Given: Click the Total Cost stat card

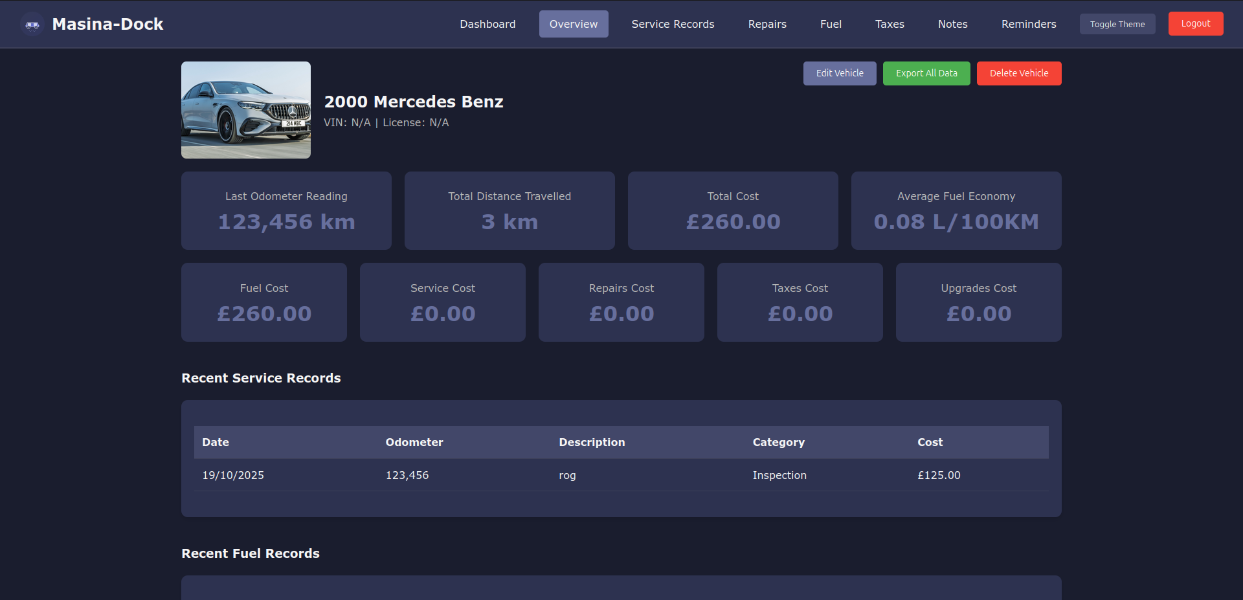Looking at the screenshot, I should coord(733,210).
